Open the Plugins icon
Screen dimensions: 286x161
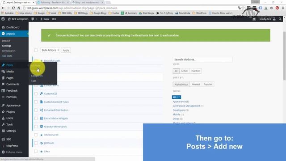tap(3, 112)
